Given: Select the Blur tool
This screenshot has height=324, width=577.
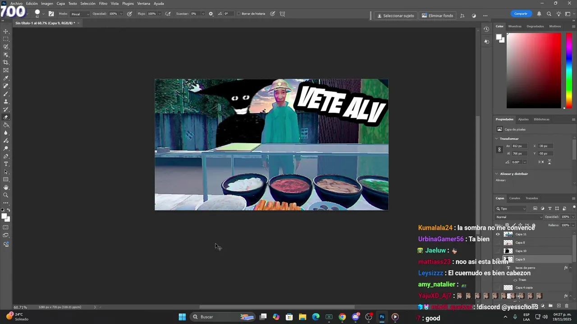Looking at the screenshot, I should pos(6,133).
